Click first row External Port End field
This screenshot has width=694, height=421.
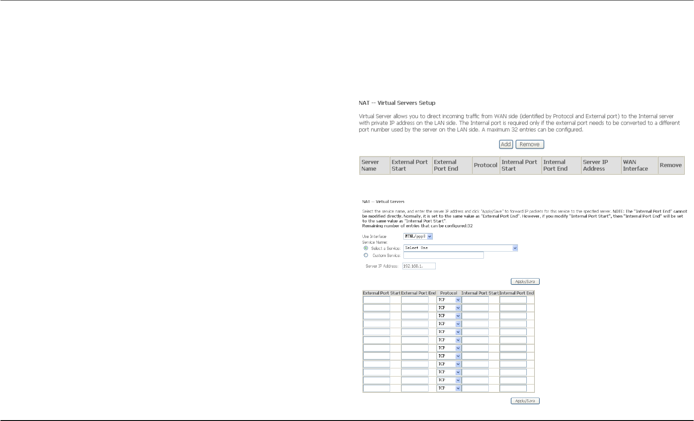tap(415, 300)
